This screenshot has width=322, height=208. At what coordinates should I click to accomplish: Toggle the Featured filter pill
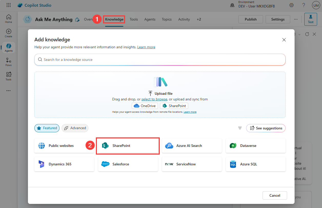click(47, 128)
